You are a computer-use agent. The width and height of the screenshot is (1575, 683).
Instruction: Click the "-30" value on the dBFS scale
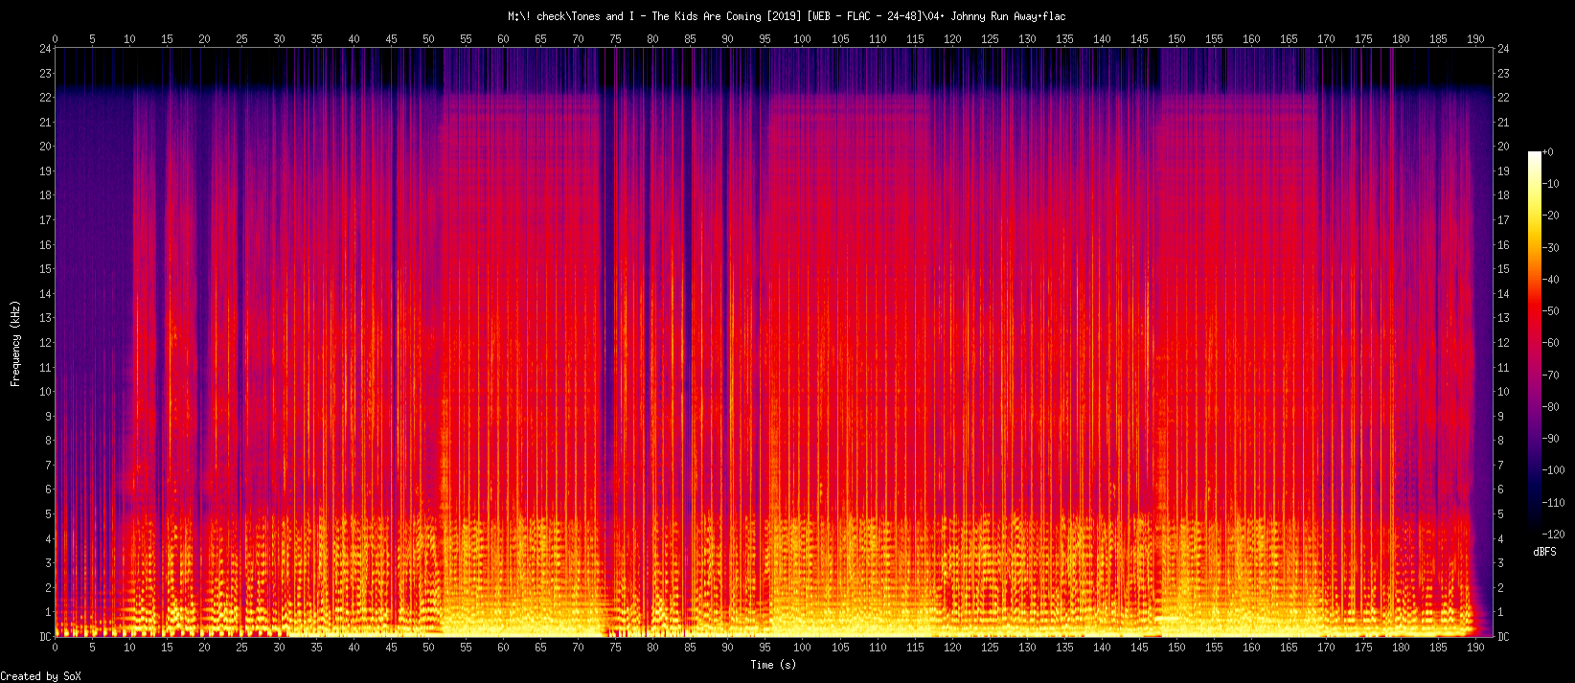tap(1551, 247)
